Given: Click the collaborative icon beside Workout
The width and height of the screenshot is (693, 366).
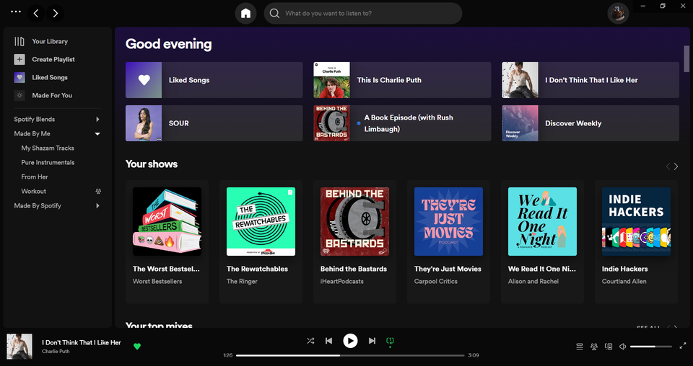Looking at the screenshot, I should (98, 192).
